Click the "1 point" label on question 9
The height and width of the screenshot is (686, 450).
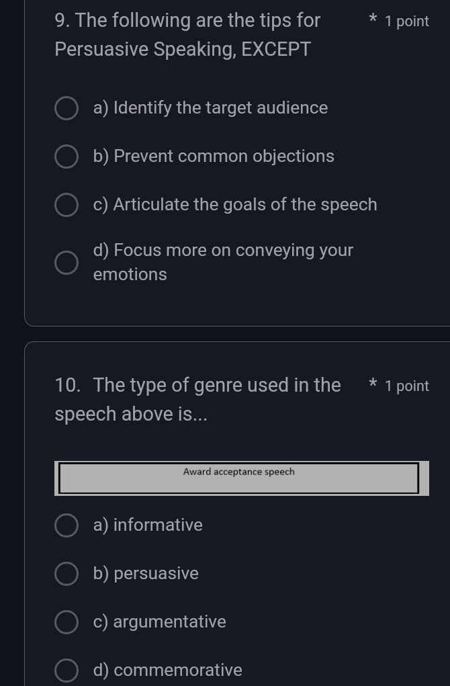[x=407, y=22]
